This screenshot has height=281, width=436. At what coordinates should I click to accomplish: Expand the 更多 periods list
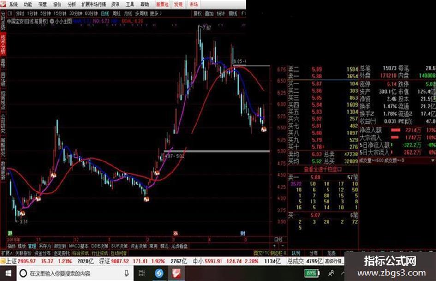coord(156,13)
